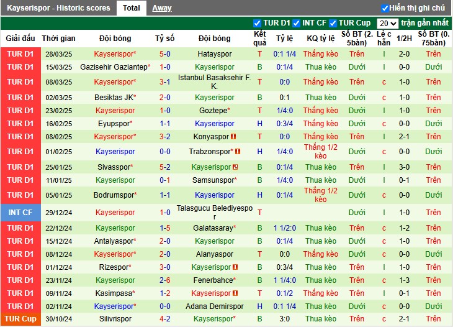
Task: Open Istanbul Basaksehir F.K. team link
Action: click(214, 82)
